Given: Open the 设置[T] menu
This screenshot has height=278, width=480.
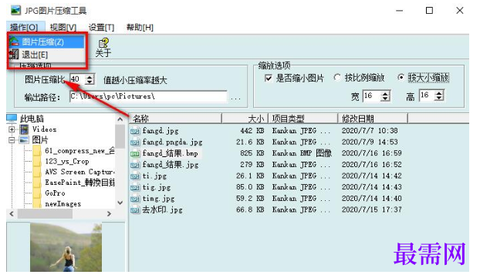Looking at the screenshot, I should tap(101, 27).
